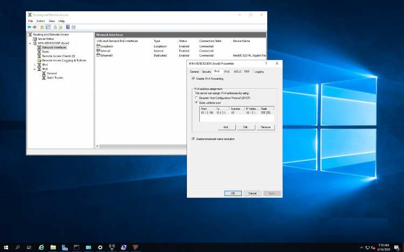
Task: Click the Server Status tree icon
Action: (35, 39)
